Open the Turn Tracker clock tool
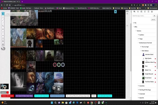158x105 pixels. 3,38
